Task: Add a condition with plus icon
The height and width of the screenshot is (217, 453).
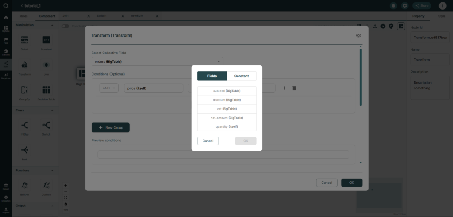Action: point(284,88)
